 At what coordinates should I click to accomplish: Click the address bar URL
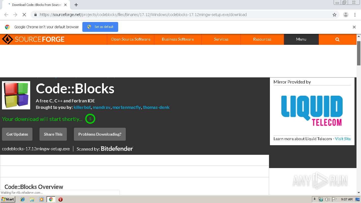(x=143, y=15)
